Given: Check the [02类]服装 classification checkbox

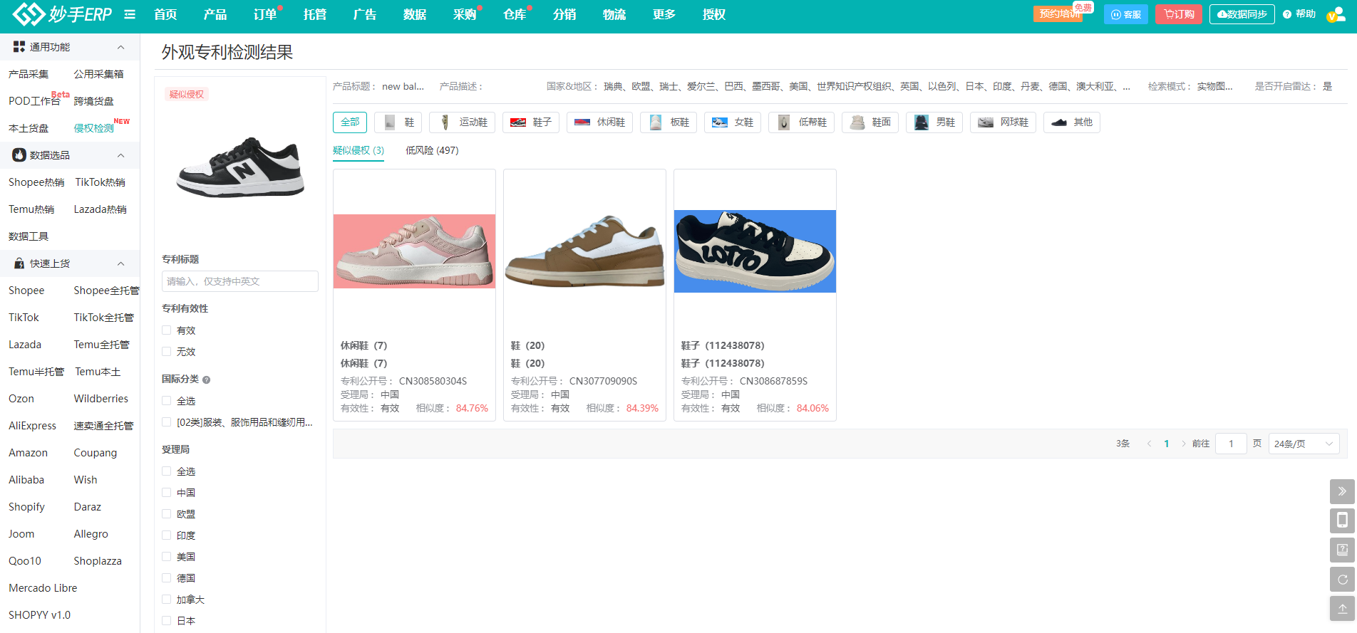Looking at the screenshot, I should pos(167,422).
